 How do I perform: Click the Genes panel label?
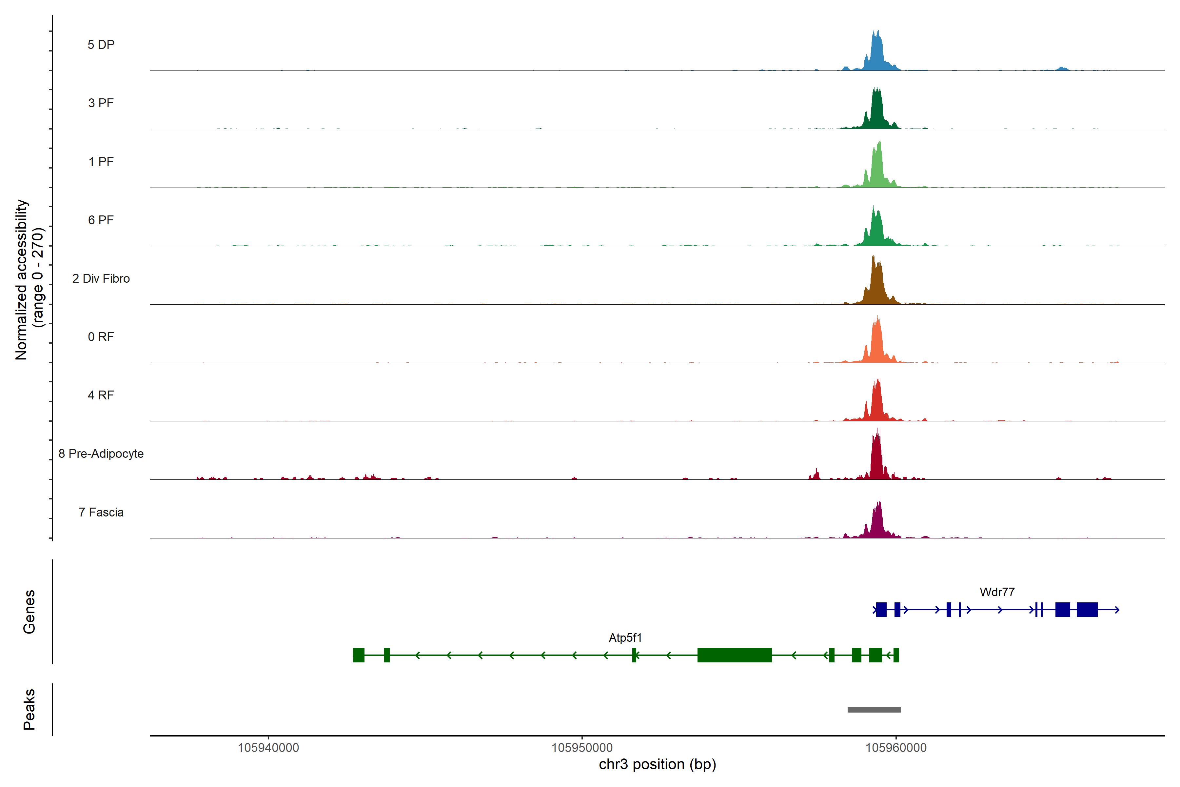pyautogui.click(x=29, y=612)
